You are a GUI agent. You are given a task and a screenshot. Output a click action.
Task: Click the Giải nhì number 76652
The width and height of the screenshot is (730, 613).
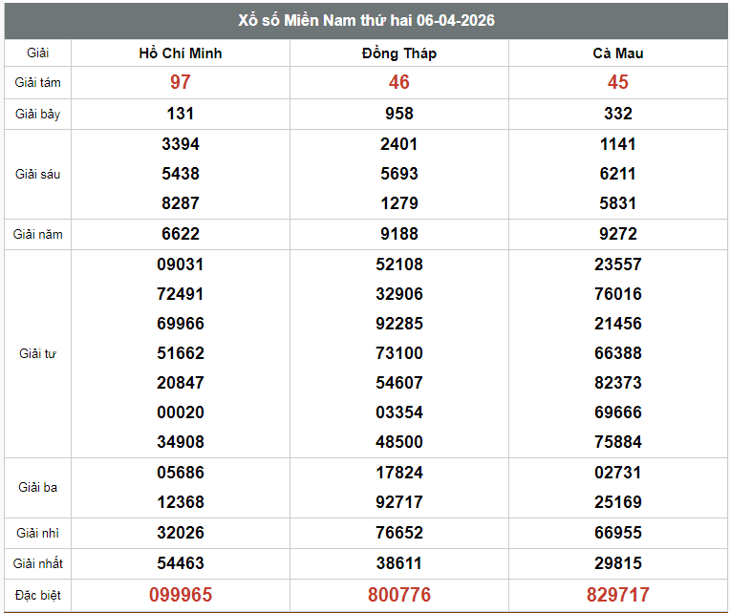click(x=399, y=533)
